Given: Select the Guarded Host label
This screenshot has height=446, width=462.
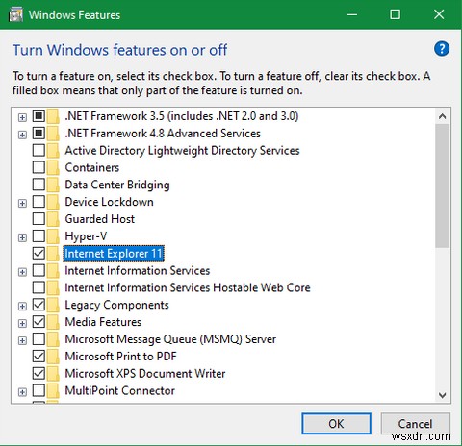Looking at the screenshot, I should [100, 219].
